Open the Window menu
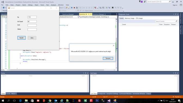This screenshot has width=183, height=103. pos(61,5)
